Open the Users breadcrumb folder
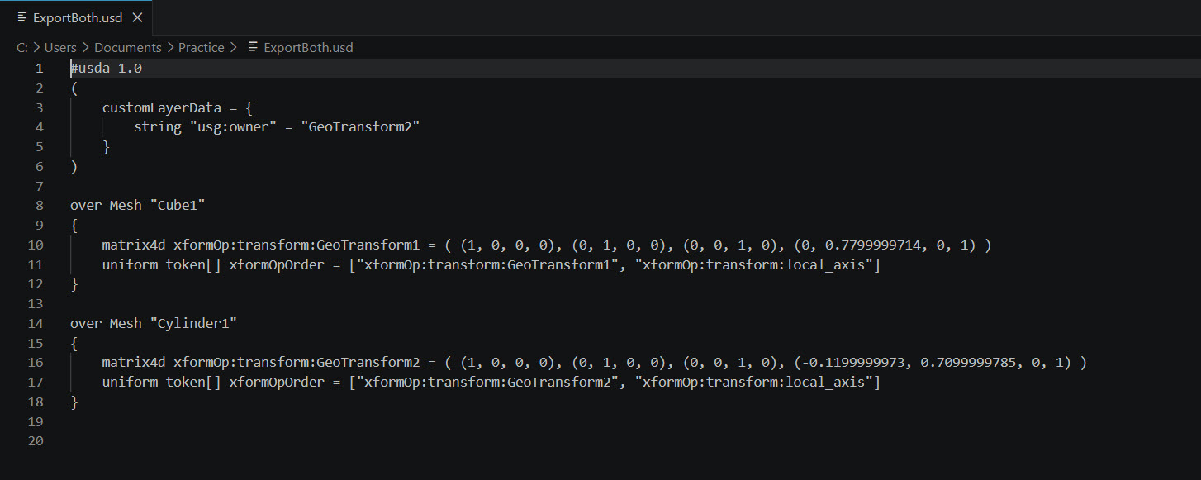The height and width of the screenshot is (480, 1201). point(60,48)
